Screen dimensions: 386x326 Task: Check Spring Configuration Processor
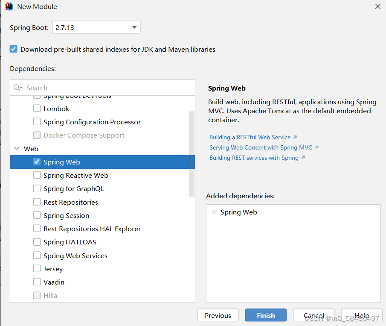click(37, 122)
